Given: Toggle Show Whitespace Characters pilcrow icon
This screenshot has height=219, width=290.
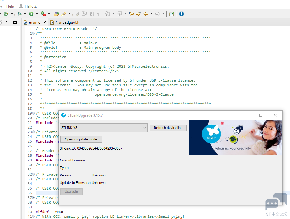Looking at the screenshot, I should pyautogui.click(x=99, y=14).
